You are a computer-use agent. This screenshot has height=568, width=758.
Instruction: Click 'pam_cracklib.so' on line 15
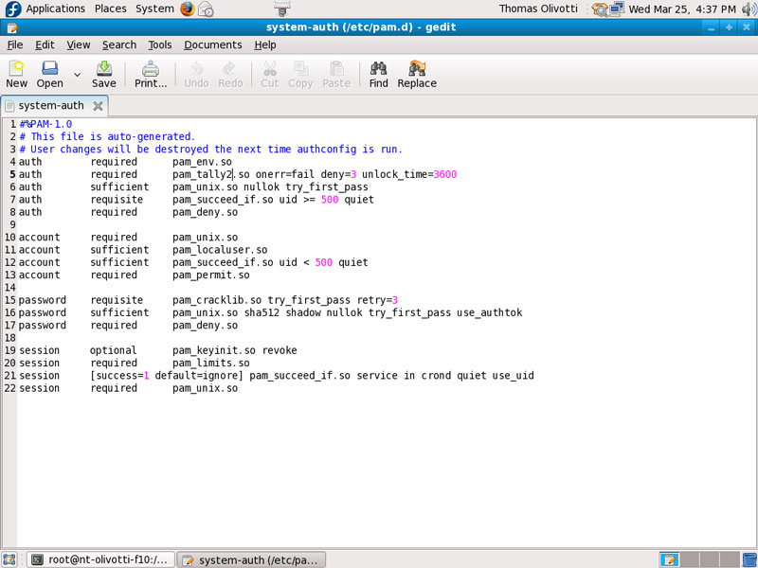pos(217,300)
